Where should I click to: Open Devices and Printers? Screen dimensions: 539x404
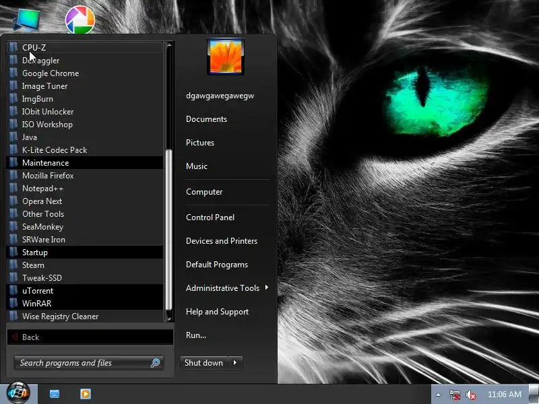pos(222,241)
